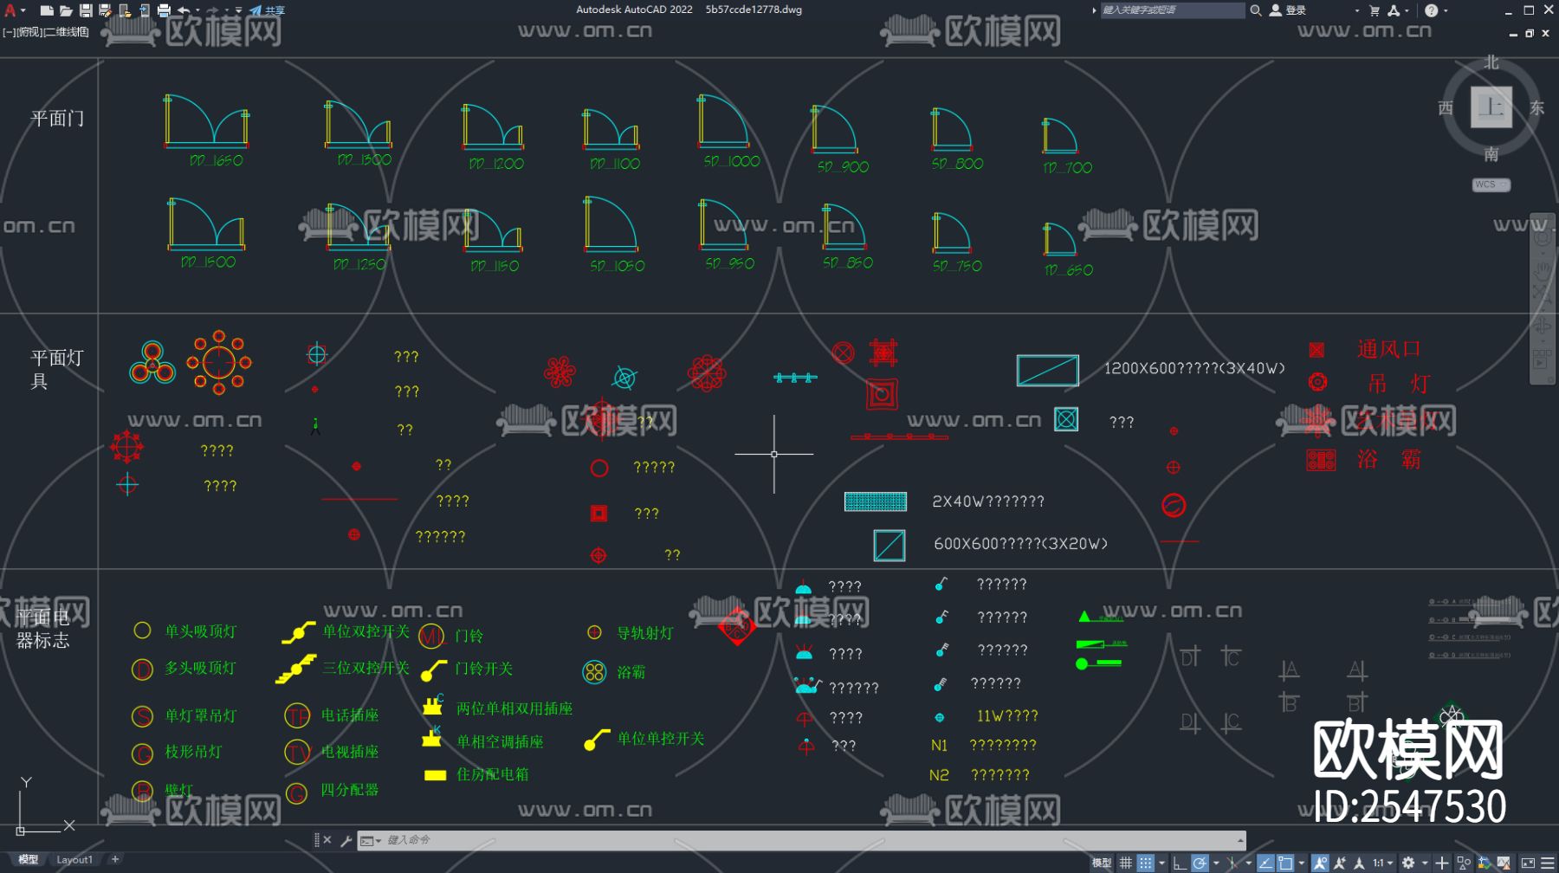Redo the last undone action
1559x873 pixels.
point(213,10)
